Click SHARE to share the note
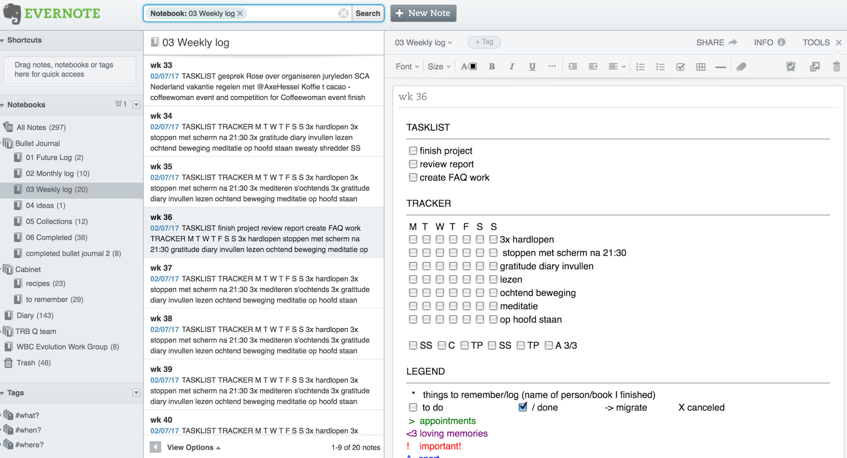 (x=717, y=42)
